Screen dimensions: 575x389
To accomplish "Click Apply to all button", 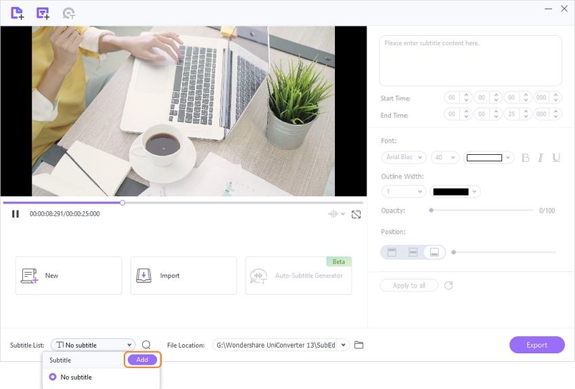I will click(x=409, y=285).
